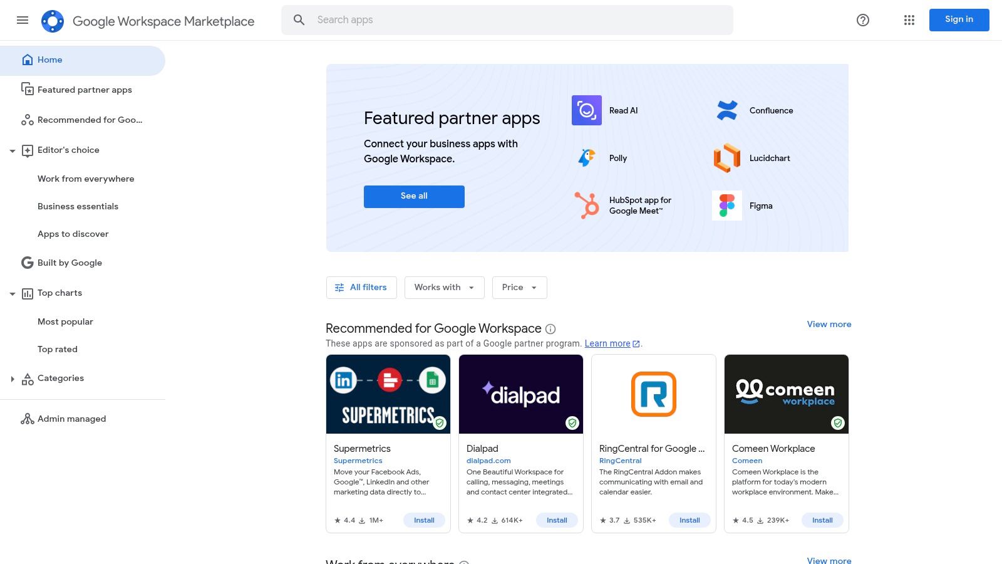Click the All filters button
Viewport: 1002px width, 564px height.
361,288
